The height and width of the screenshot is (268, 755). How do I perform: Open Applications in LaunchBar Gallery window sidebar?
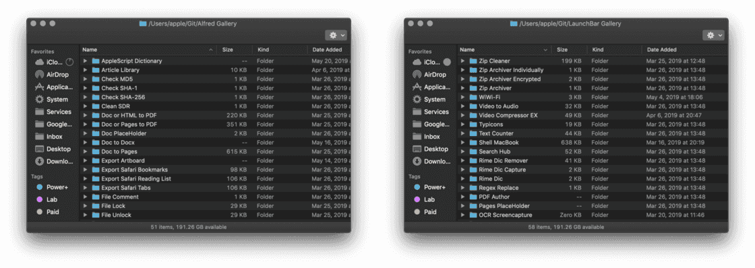431,87
